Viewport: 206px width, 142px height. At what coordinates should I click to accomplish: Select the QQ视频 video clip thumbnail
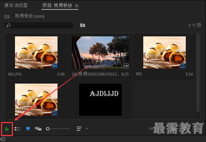[x=100, y=52]
